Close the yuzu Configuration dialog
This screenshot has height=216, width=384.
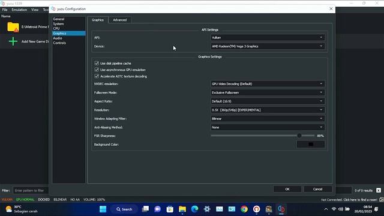click(331, 9)
